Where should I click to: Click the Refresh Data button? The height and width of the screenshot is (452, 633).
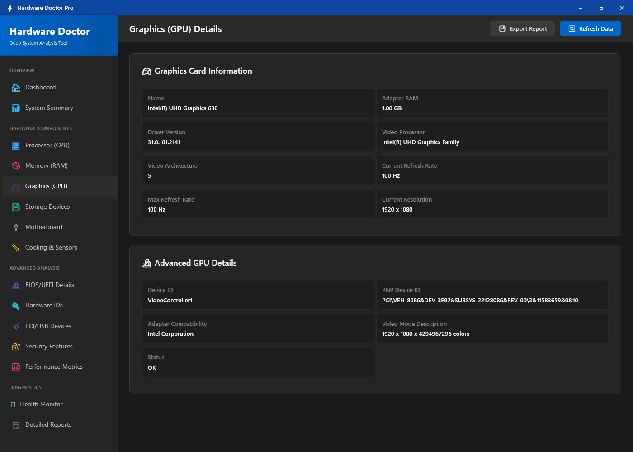pos(590,28)
